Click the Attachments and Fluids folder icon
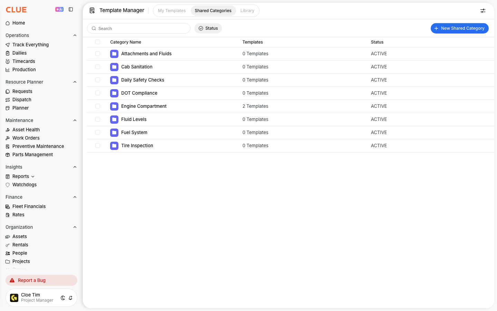 (114, 54)
